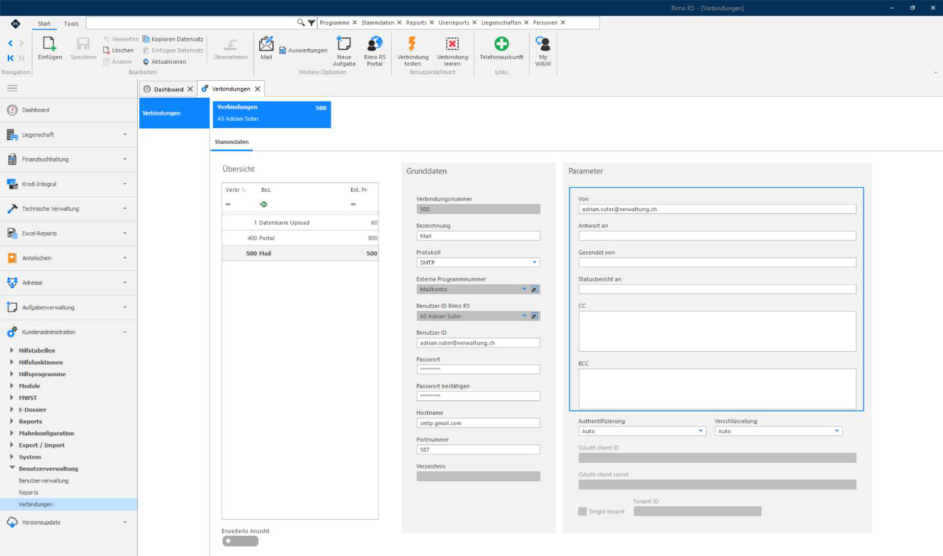Go to previous record arrow
Image resolution: width=943 pixels, height=556 pixels.
click(x=10, y=43)
